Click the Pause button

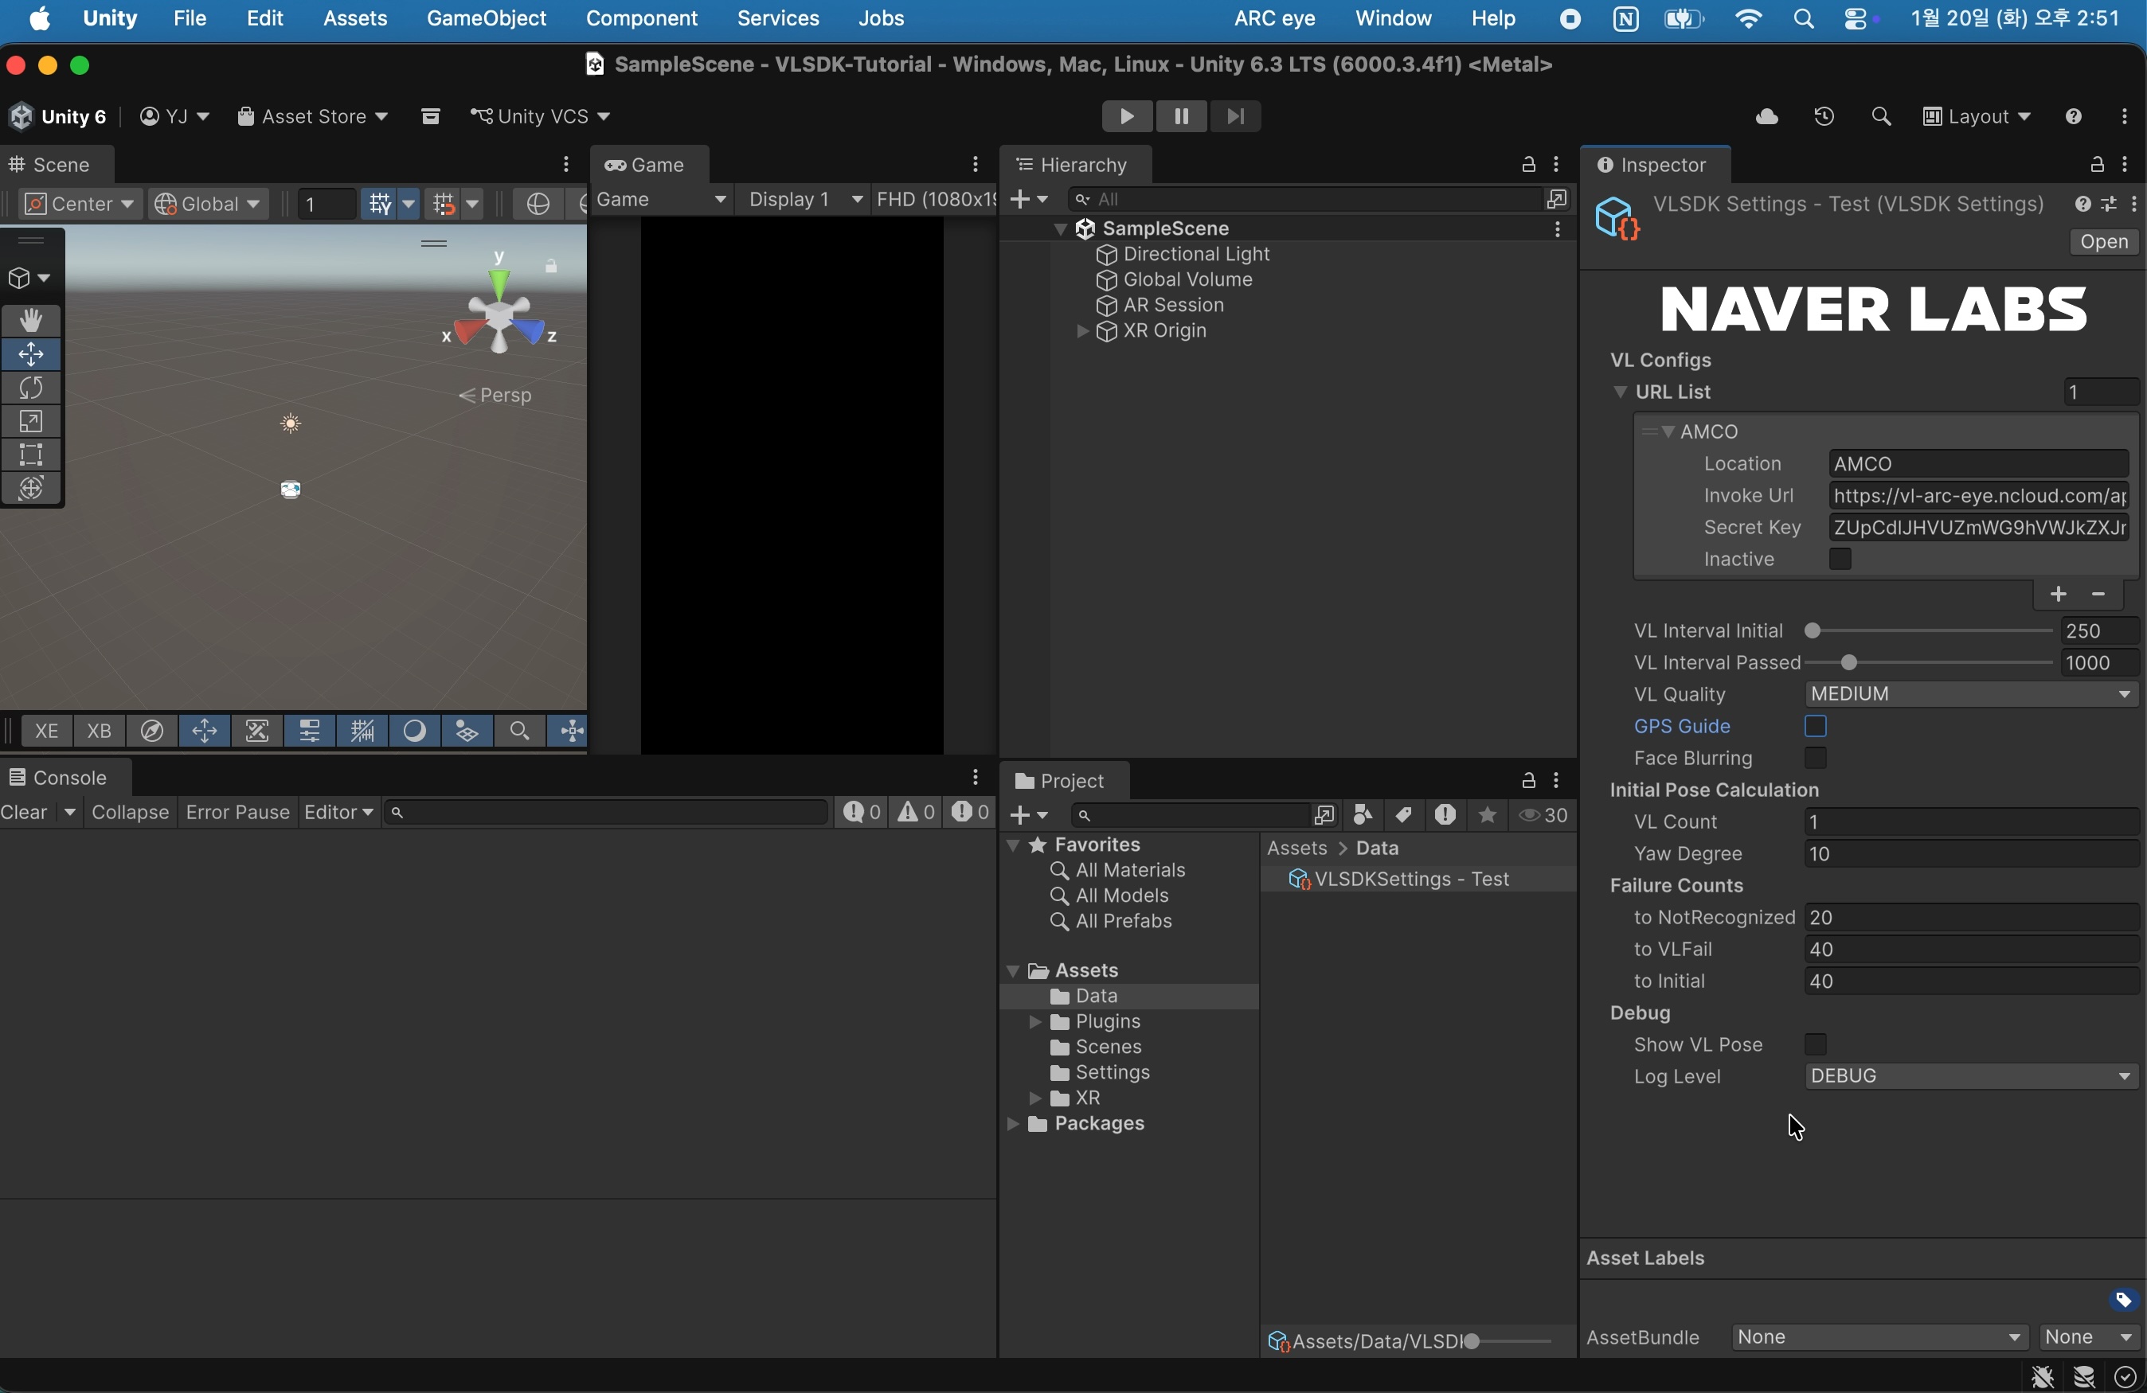(x=1181, y=116)
